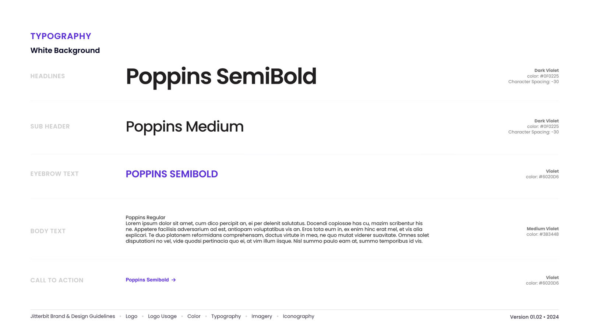Image resolution: width=589 pixels, height=331 pixels.
Task: Navigate to Iconography in the footer
Action: point(299,316)
